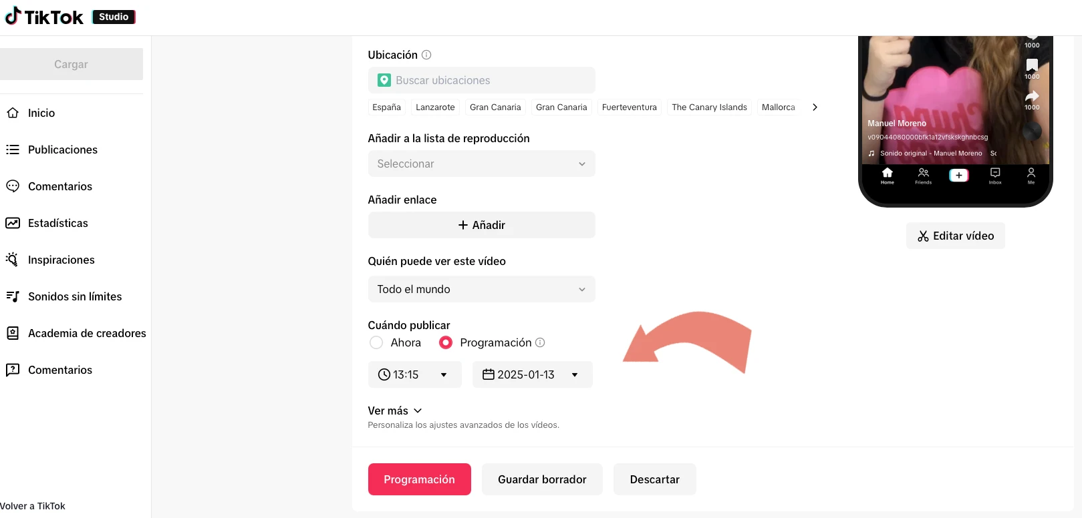The width and height of the screenshot is (1082, 518).
Task: Click the Ubicación info icon
Action: [426, 55]
